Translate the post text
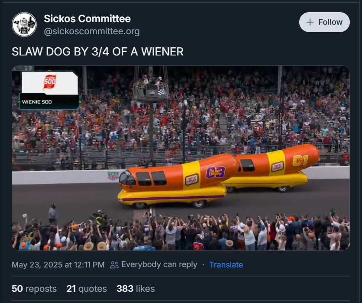 click(226, 264)
